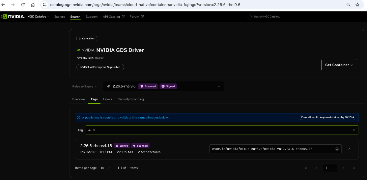Viewport: 367px width, 180px height.
Task: Click the Container label badge
Action: (86, 38)
